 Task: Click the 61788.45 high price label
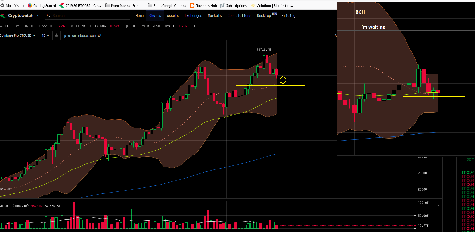coord(264,50)
